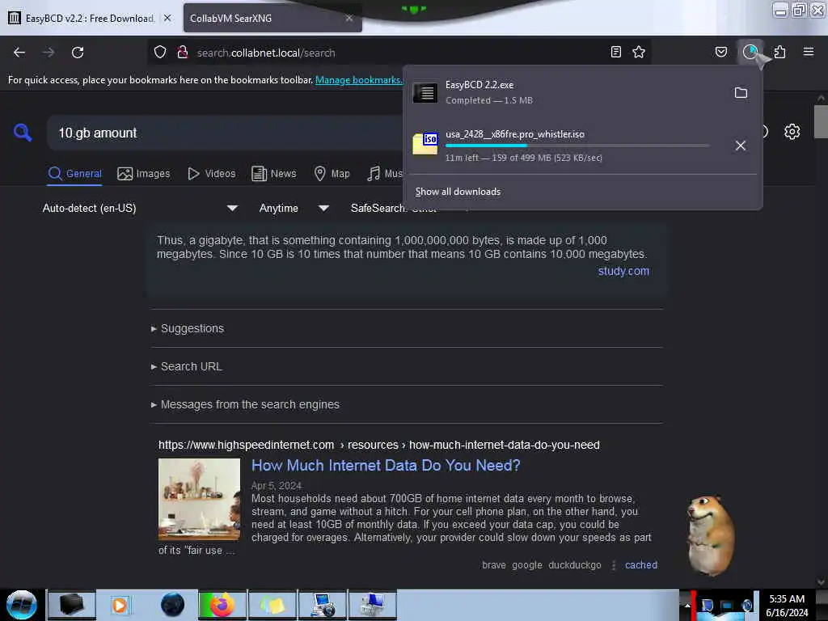The width and height of the screenshot is (828, 621).
Task: Switch to the Images tab
Action: coord(144,174)
